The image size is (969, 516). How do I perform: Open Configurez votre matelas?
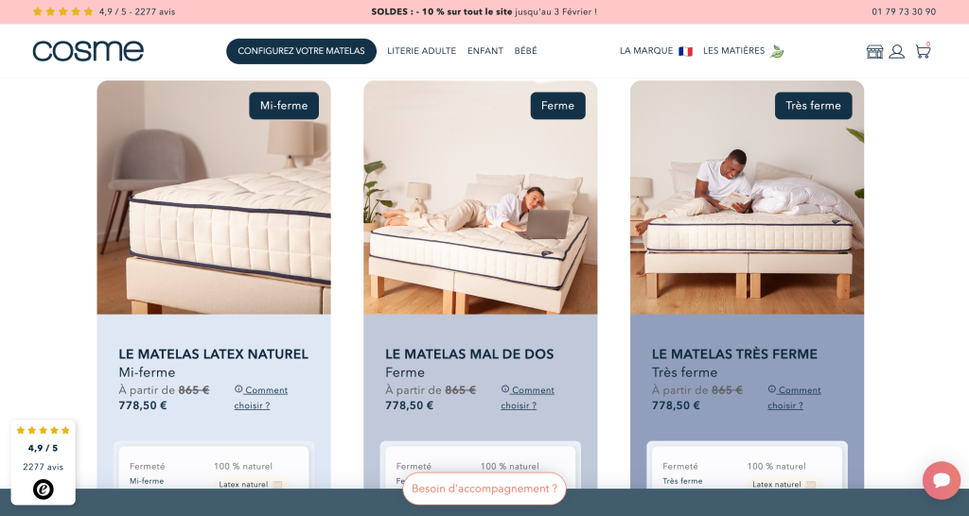tap(302, 51)
